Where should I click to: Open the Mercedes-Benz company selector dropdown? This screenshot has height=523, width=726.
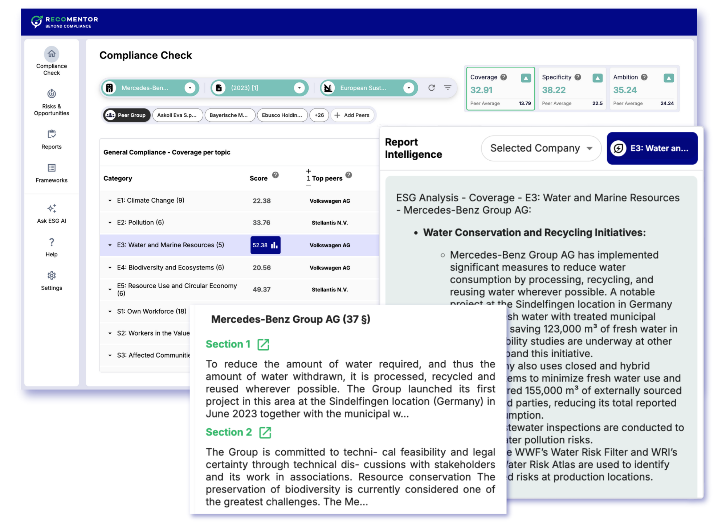190,87
